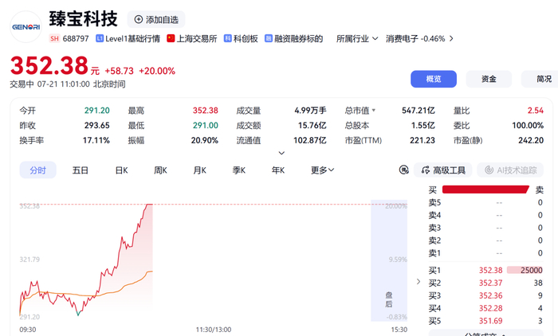
Task: Click the GENORI company logo
Action: 26,27
